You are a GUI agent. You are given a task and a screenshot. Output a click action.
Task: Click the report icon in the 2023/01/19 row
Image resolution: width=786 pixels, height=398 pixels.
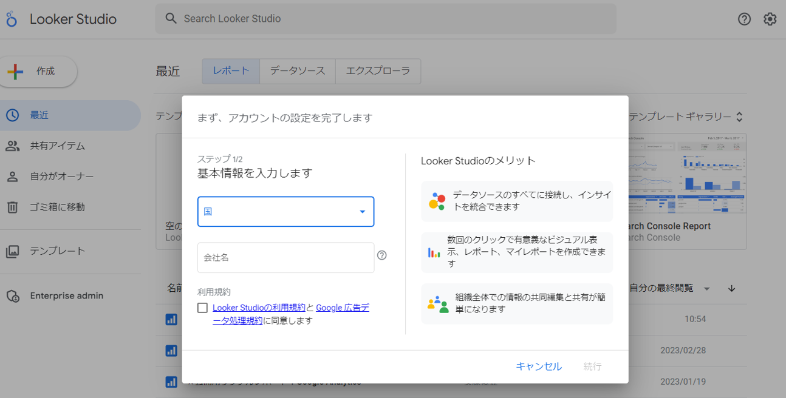click(171, 382)
